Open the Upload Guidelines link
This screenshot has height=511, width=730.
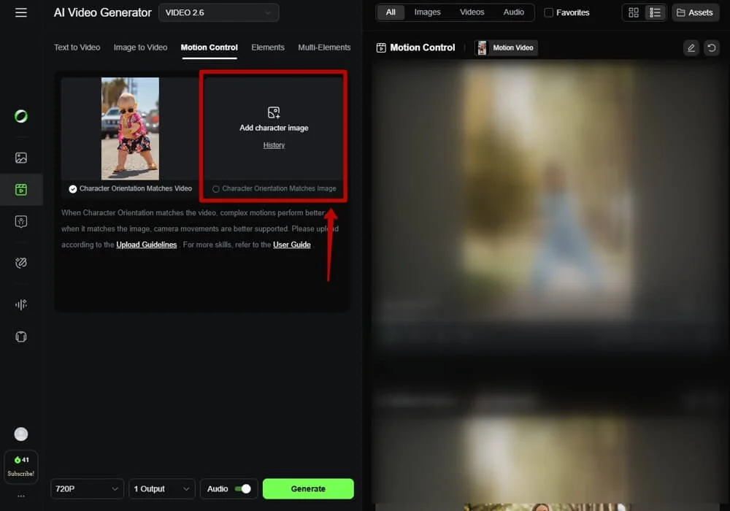coord(146,245)
